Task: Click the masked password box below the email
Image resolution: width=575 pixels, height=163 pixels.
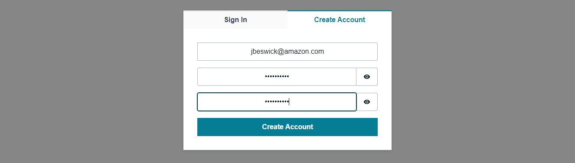Action: coord(277,77)
